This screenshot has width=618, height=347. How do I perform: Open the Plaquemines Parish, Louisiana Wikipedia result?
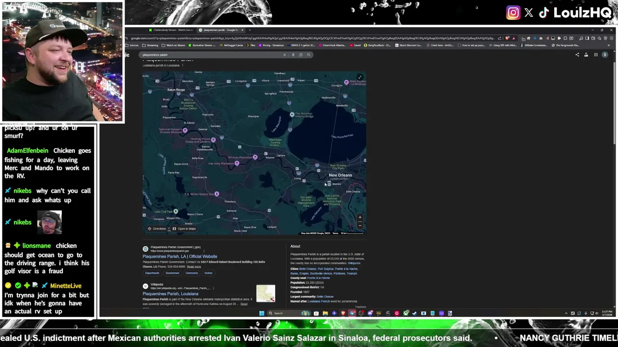[x=170, y=294]
